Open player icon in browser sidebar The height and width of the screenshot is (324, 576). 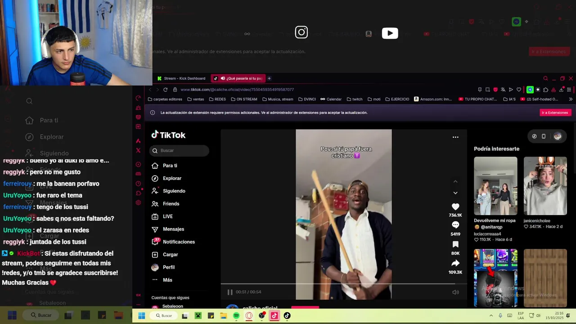tap(138, 164)
